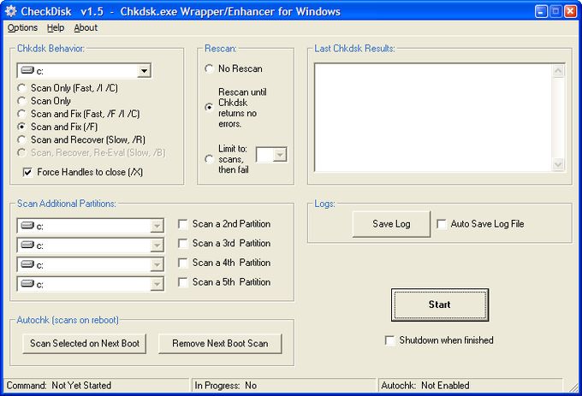Click the window resize grip corner
The height and width of the screenshot is (396, 582).
(574, 387)
